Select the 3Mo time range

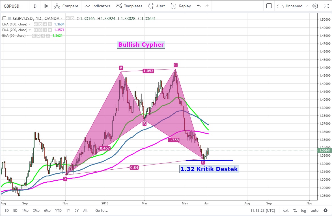[x=36, y=210]
